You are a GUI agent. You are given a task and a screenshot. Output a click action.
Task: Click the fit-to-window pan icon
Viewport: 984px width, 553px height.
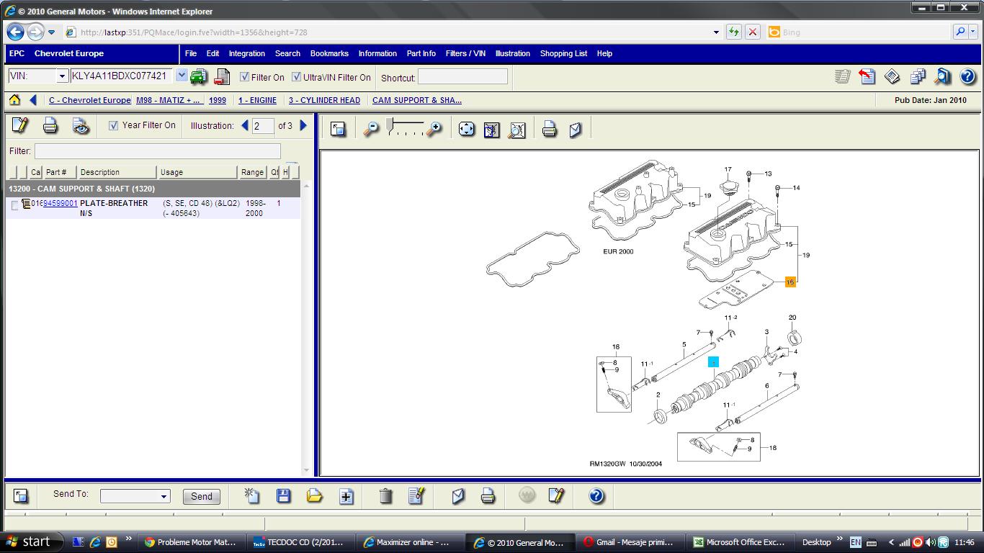(467, 129)
